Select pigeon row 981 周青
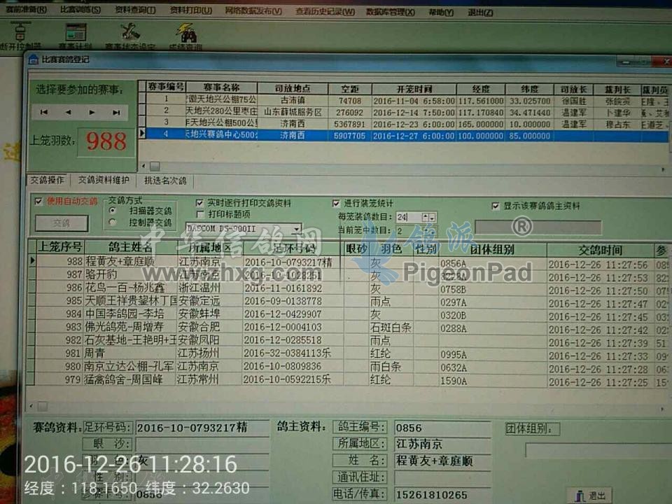This screenshot has height=504, width=672. 349,353
